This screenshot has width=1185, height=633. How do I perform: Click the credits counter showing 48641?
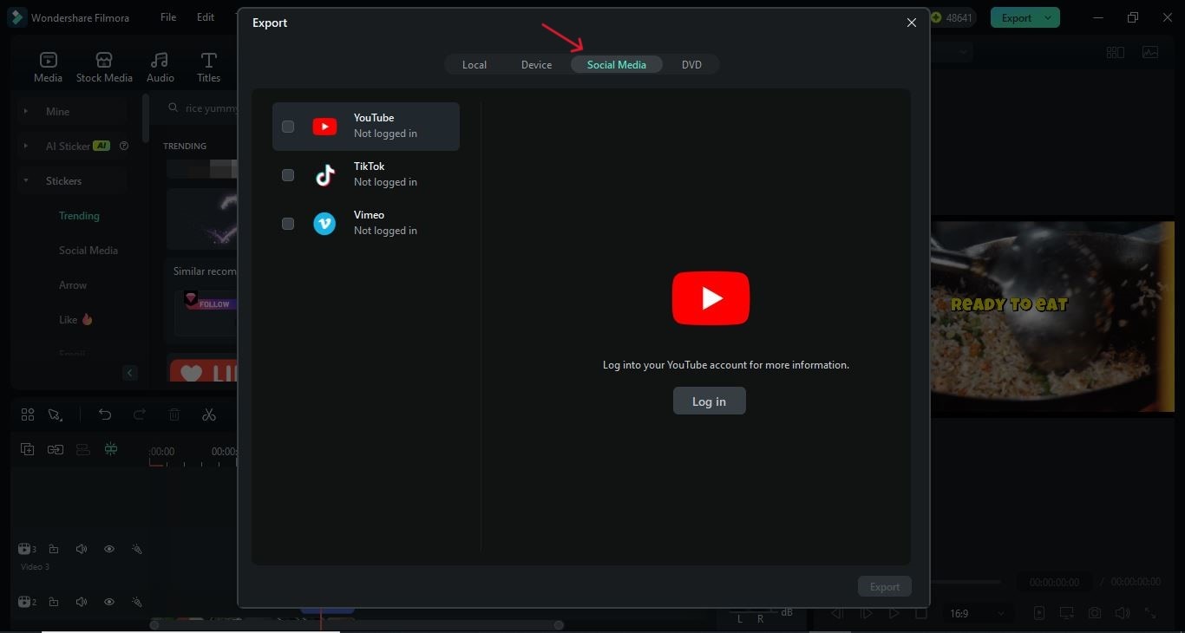953,17
